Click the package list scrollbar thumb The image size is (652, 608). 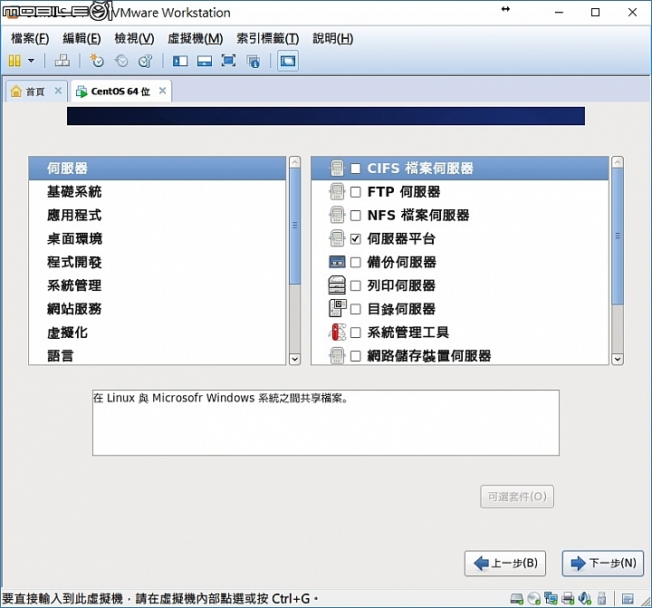click(x=618, y=236)
